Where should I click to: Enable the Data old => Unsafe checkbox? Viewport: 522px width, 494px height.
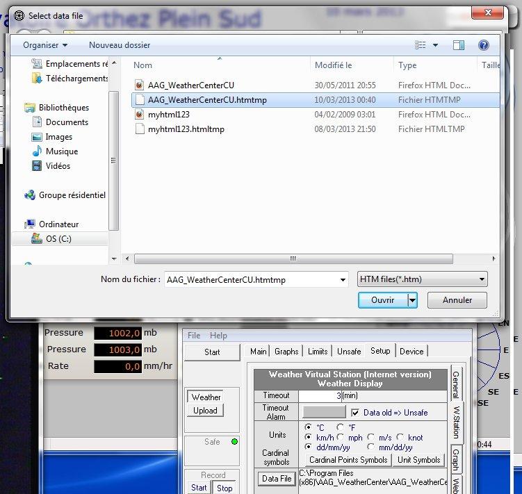[x=355, y=413]
